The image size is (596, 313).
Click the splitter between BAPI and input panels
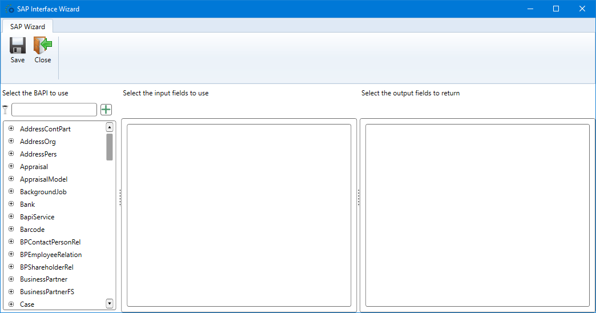[x=120, y=198]
